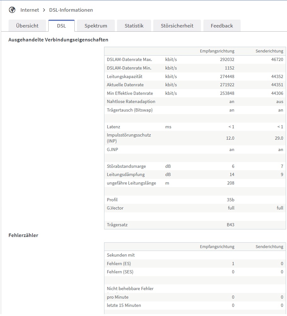Click Aktuelle Datenrate value 271922
Viewport: 287px width, 316px height.
pyautogui.click(x=227, y=85)
